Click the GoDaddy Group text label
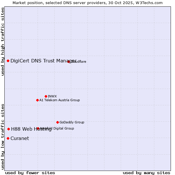The width and height of the screenshot is (175, 175). click(72, 122)
